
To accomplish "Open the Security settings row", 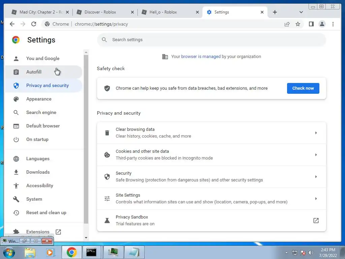I will (212, 177).
